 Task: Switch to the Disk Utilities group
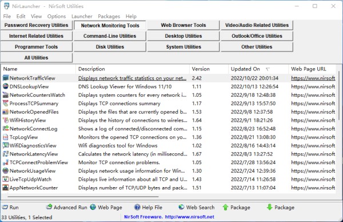point(110,47)
